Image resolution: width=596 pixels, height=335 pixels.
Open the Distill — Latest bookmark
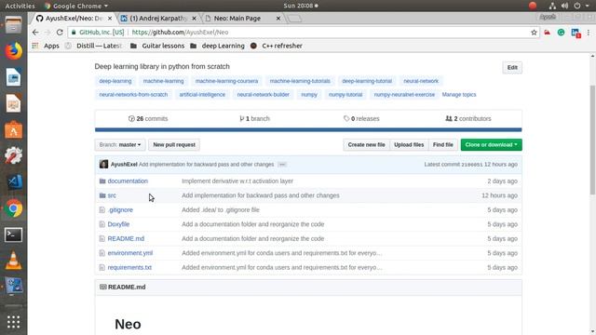[93, 46]
